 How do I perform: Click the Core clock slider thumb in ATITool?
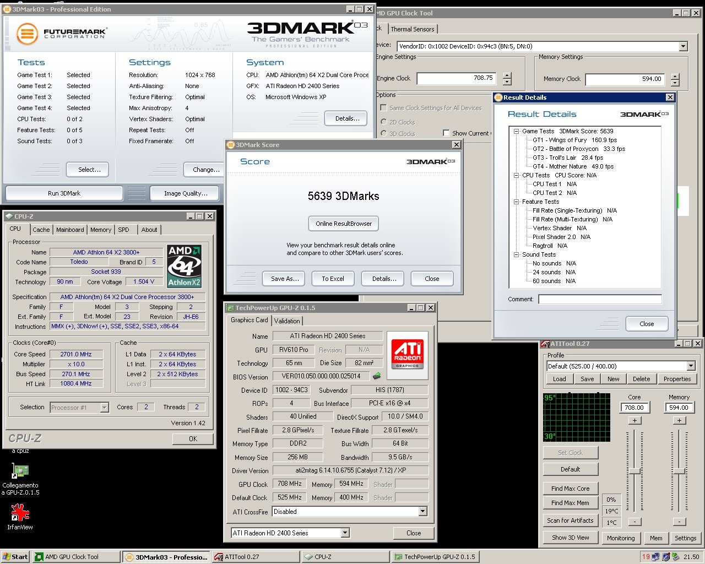click(634, 471)
